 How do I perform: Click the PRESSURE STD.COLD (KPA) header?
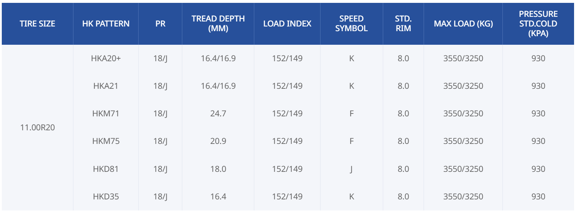[538, 24]
